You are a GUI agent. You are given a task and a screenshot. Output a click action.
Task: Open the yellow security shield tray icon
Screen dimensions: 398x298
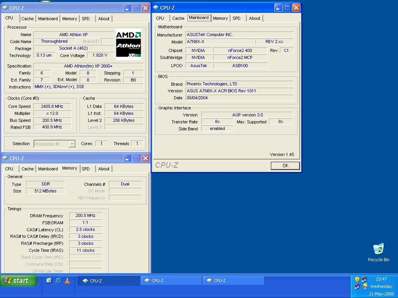tap(357, 279)
